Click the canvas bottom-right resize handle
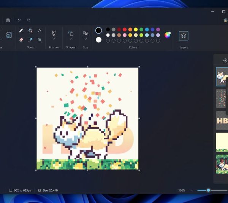 click(x=139, y=170)
